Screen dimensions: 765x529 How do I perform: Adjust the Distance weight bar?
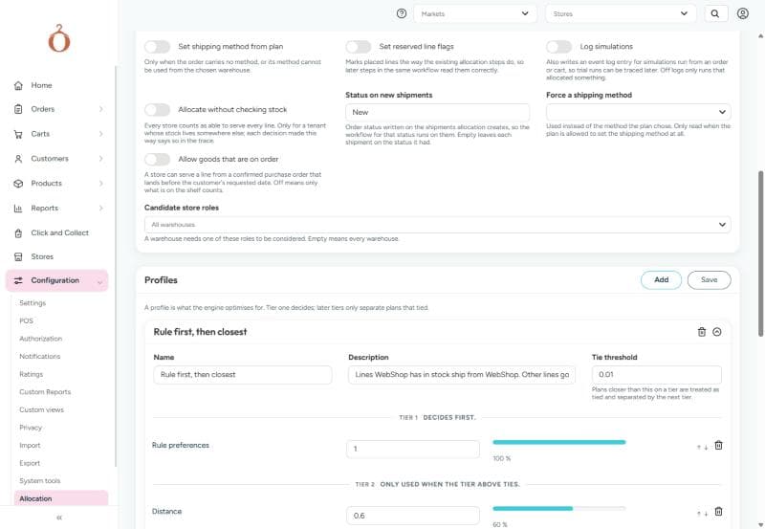[559, 509]
